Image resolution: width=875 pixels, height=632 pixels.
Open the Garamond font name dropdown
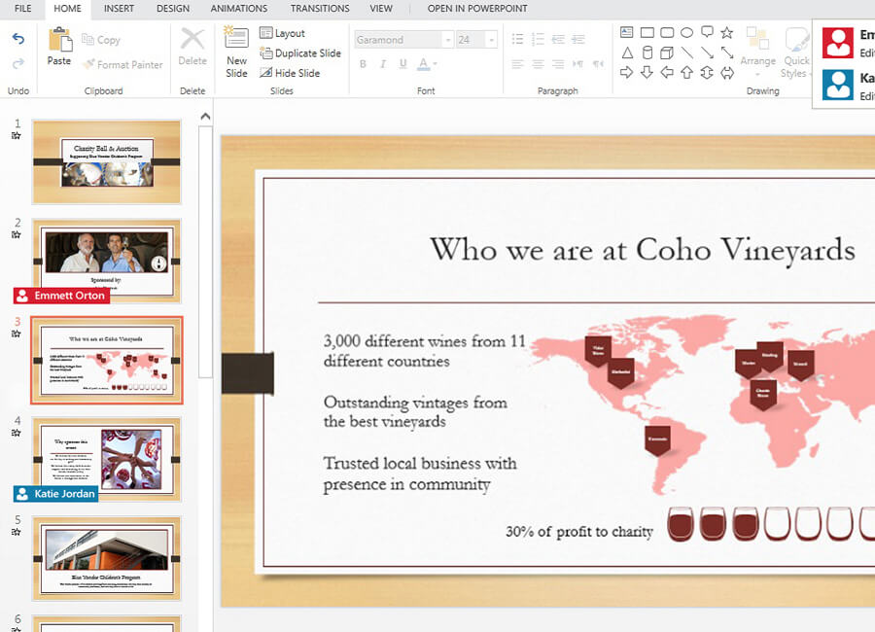click(x=447, y=40)
